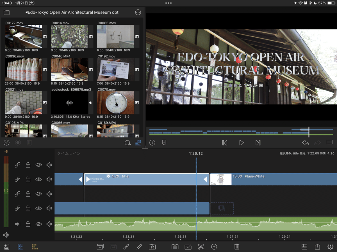This screenshot has height=252, width=337.
Task: Hide the title track with eye icon
Action: 38,179
